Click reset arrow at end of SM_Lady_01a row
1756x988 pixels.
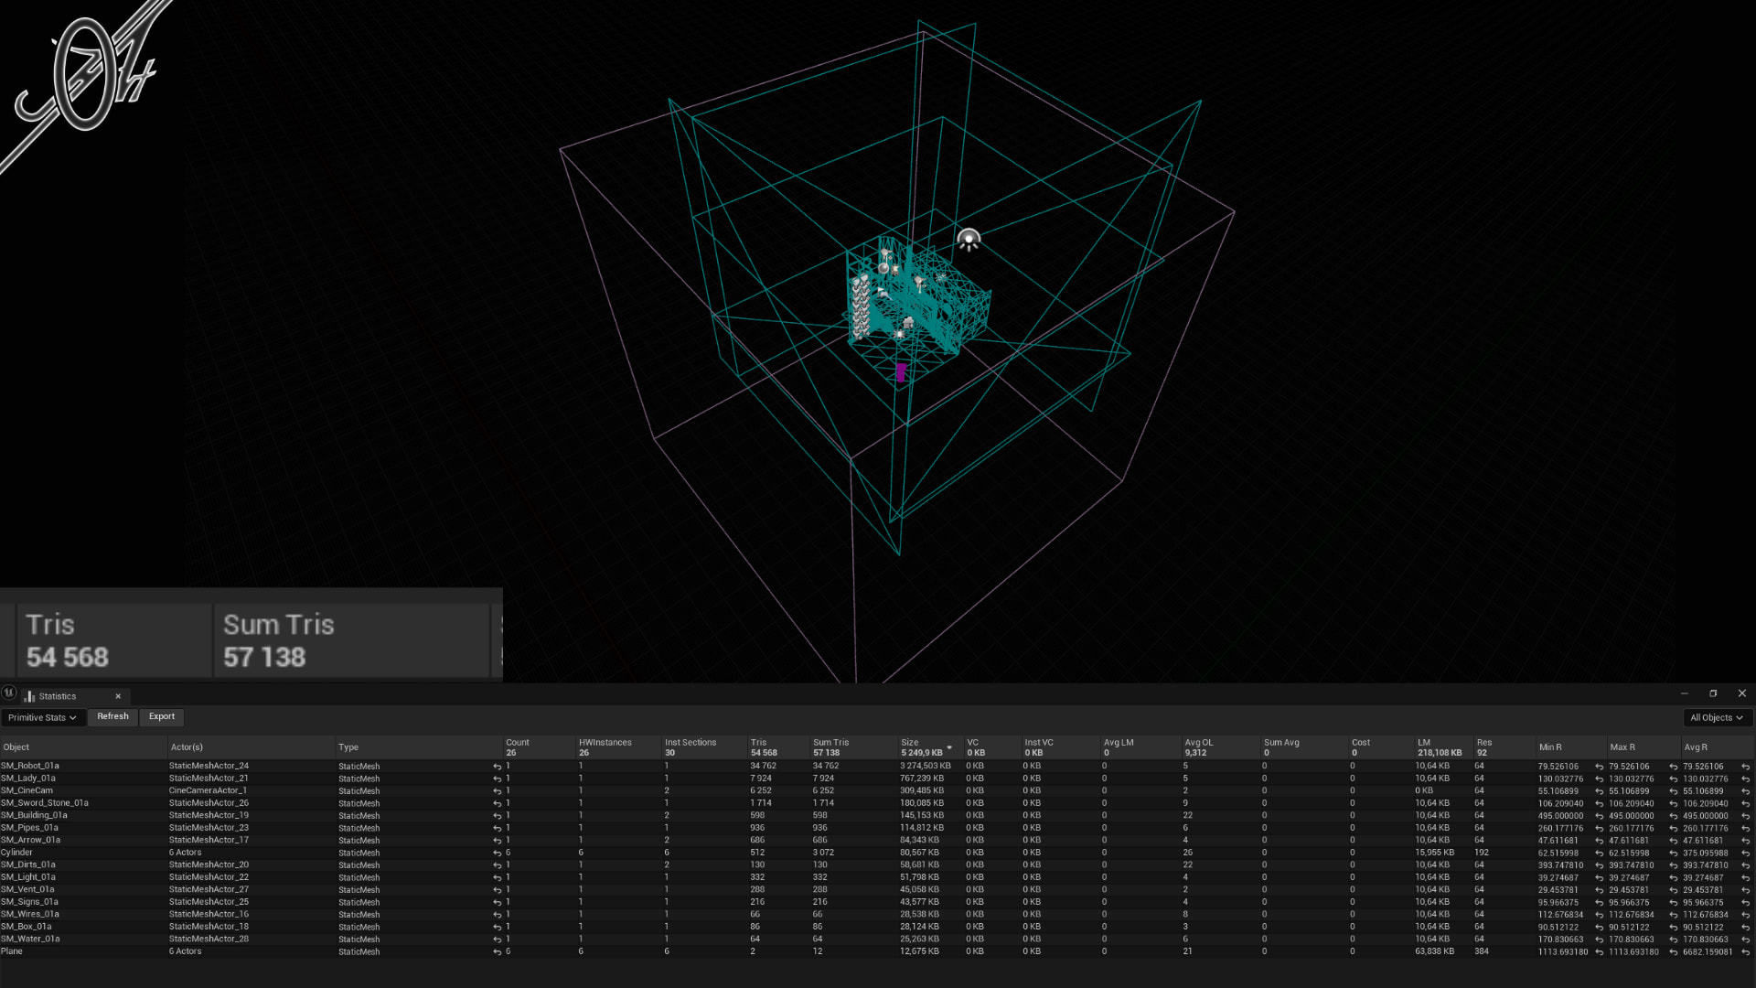coord(1745,779)
